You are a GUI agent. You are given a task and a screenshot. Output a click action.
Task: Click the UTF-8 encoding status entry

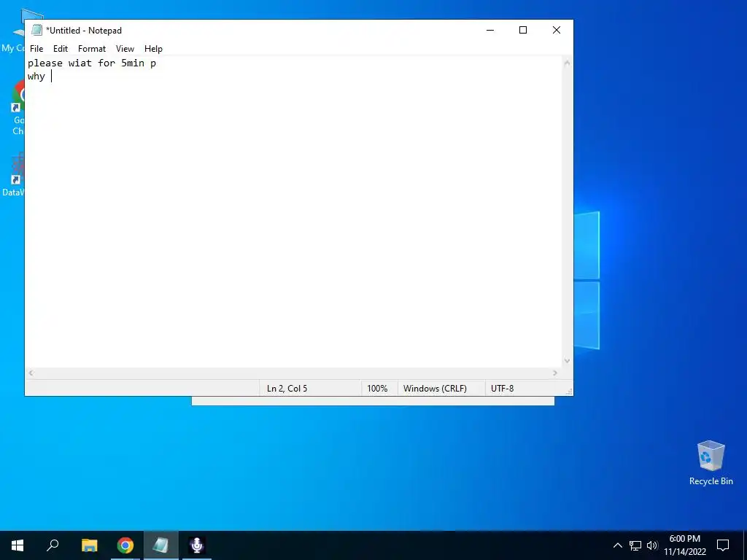pos(502,389)
